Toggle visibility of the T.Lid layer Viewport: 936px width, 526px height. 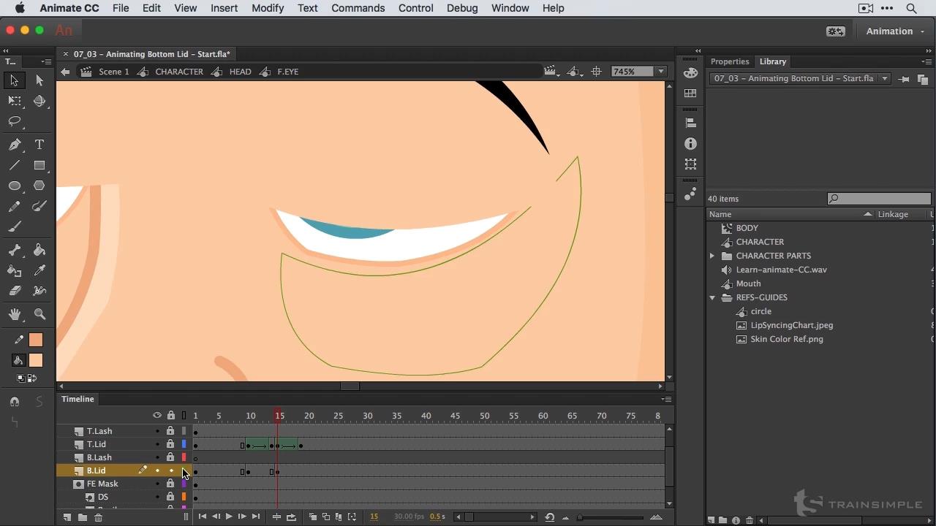click(157, 444)
